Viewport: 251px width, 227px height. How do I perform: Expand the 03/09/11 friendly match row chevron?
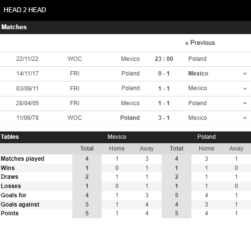245,89
